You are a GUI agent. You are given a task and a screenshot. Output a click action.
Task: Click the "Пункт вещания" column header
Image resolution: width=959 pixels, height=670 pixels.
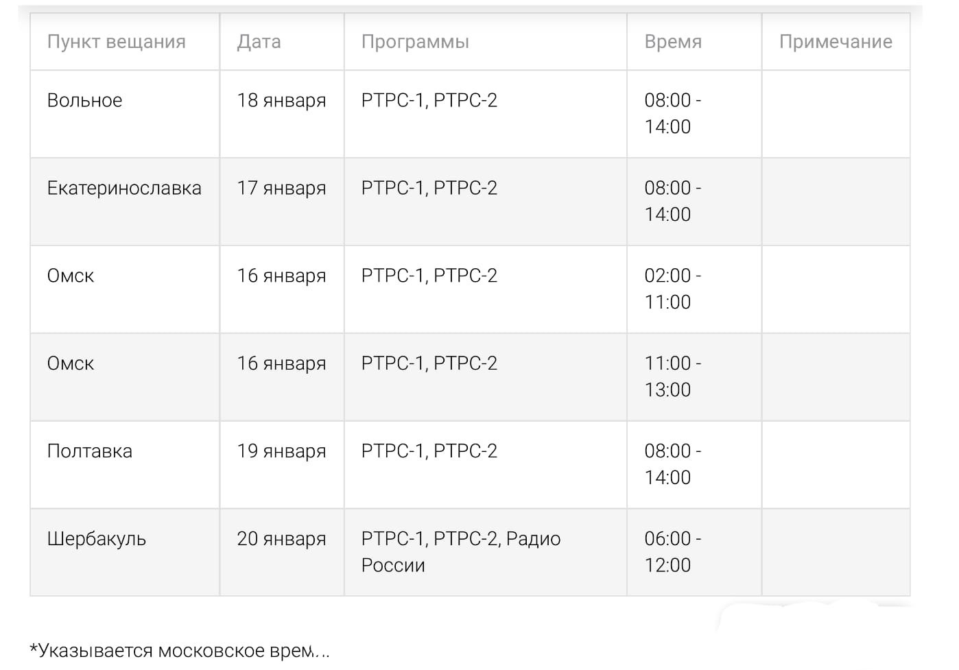pyautogui.click(x=116, y=42)
